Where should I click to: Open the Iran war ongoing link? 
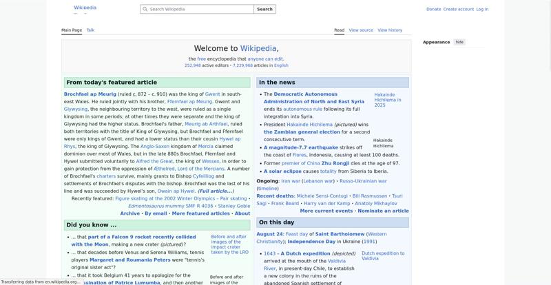coord(291,181)
